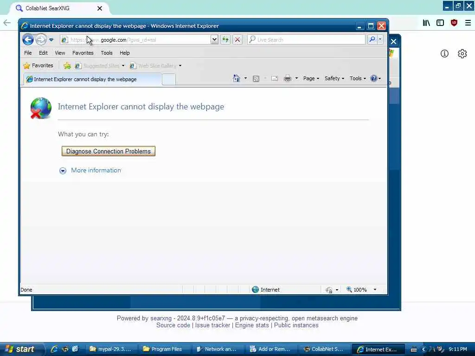Click the google.com address bar field
The width and height of the screenshot is (475, 356).
(135, 40)
